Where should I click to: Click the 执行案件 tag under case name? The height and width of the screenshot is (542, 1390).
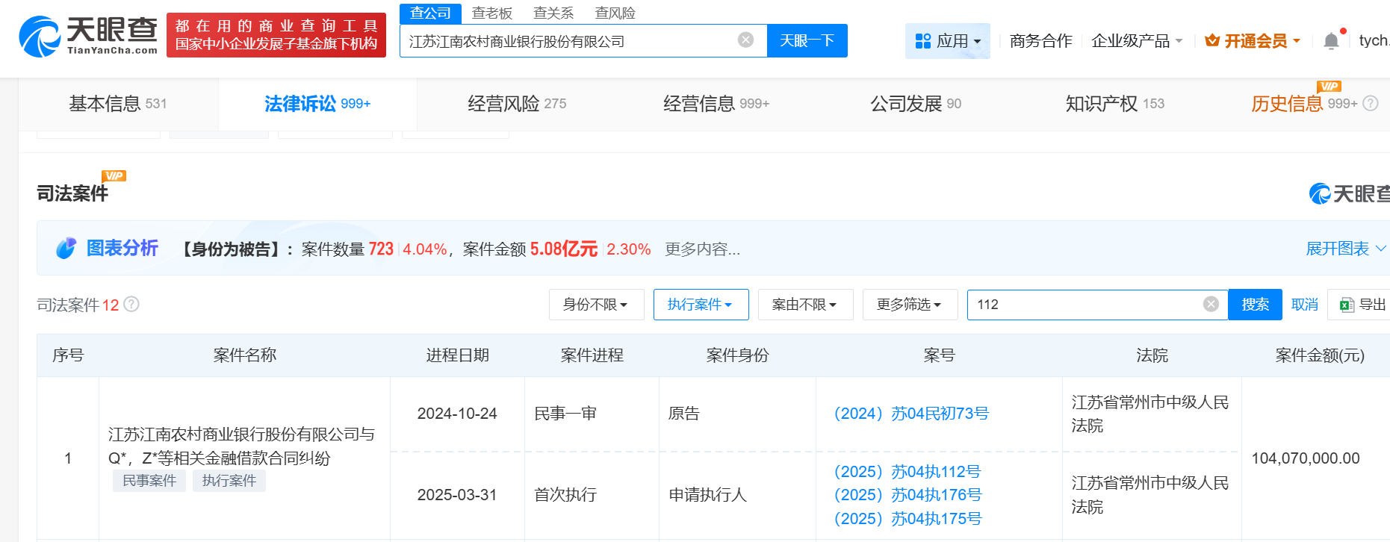(229, 481)
